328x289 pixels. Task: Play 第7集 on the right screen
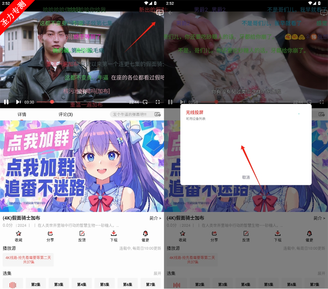[x=314, y=283]
